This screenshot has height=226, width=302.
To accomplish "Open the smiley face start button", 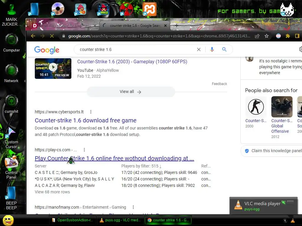I will click(x=8, y=220).
